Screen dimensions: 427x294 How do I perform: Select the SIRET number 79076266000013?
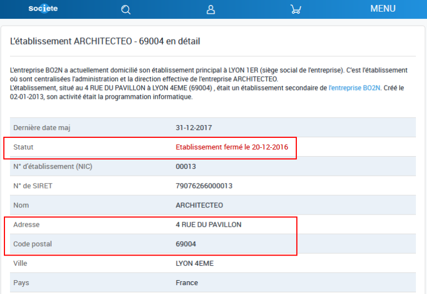coord(204,186)
